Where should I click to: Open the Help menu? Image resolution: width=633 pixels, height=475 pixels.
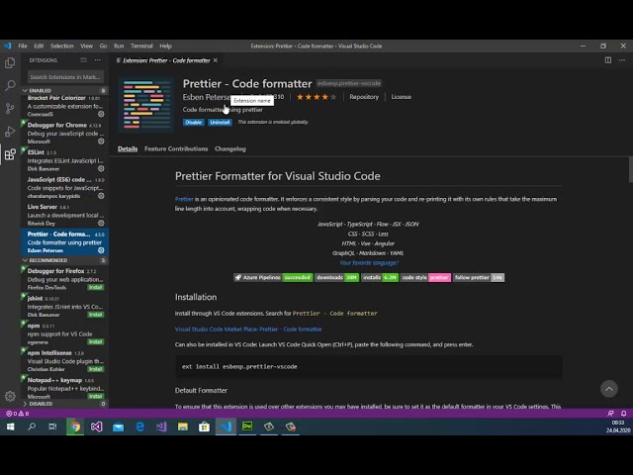click(165, 47)
